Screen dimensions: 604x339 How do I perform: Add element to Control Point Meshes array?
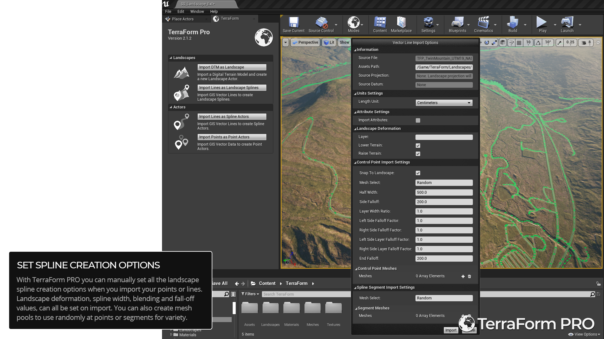click(463, 277)
